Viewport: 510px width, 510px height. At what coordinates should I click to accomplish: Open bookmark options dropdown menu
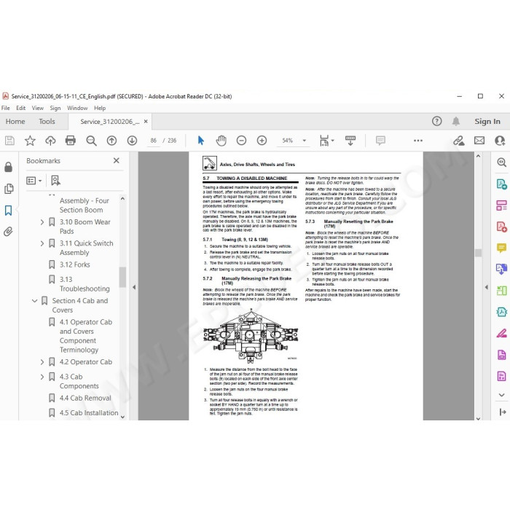(34, 181)
